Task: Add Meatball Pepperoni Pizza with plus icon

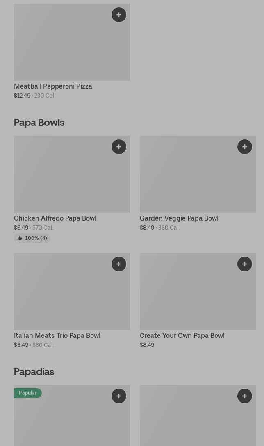Action: pos(119,15)
